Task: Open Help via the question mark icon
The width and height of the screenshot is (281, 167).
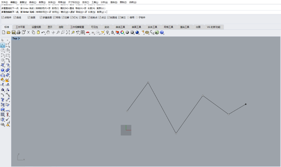Action: coord(162,32)
